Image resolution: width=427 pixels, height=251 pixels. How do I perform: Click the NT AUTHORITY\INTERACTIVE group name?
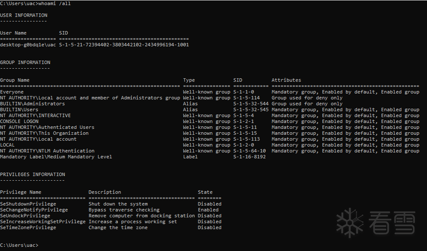click(35, 116)
